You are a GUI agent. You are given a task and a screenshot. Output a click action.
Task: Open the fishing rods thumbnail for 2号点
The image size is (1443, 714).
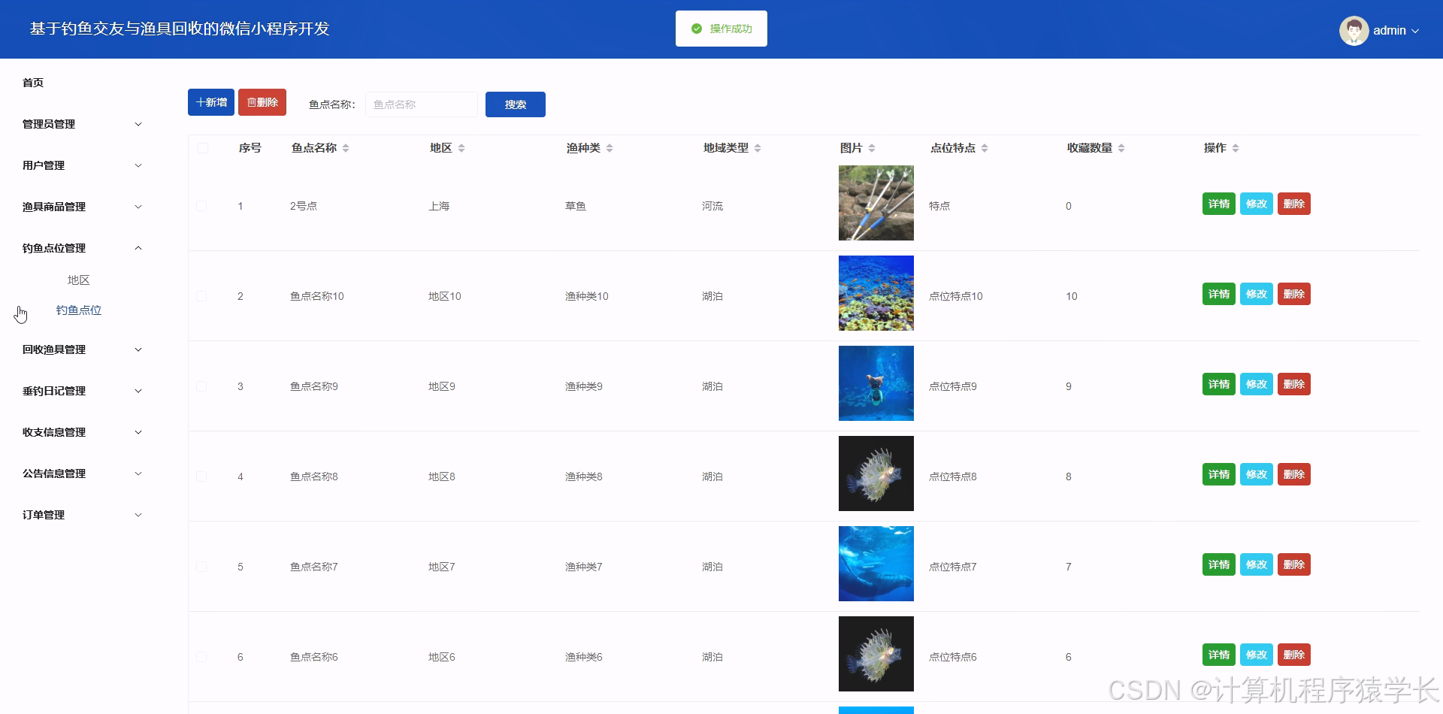pyautogui.click(x=876, y=203)
